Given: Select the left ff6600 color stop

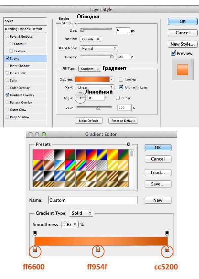Looking at the screenshot, I should [x=35, y=249].
